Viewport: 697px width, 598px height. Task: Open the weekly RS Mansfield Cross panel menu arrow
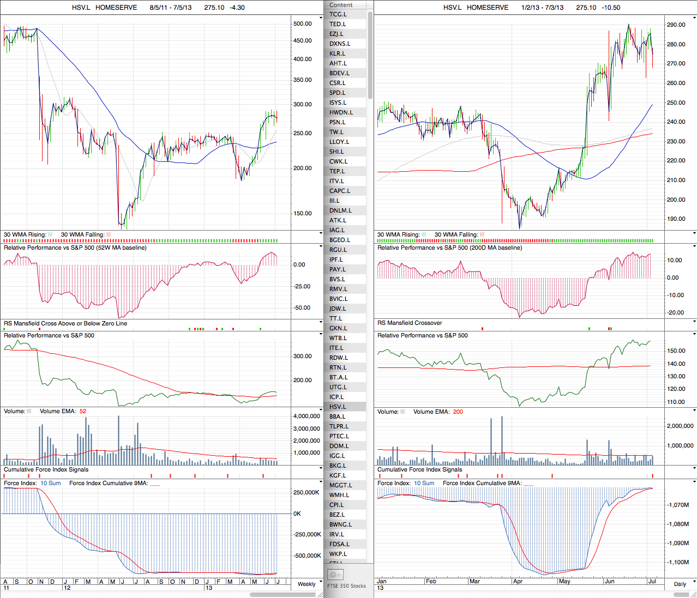click(x=321, y=322)
